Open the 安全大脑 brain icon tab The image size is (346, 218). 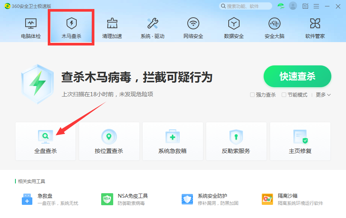[275, 29]
